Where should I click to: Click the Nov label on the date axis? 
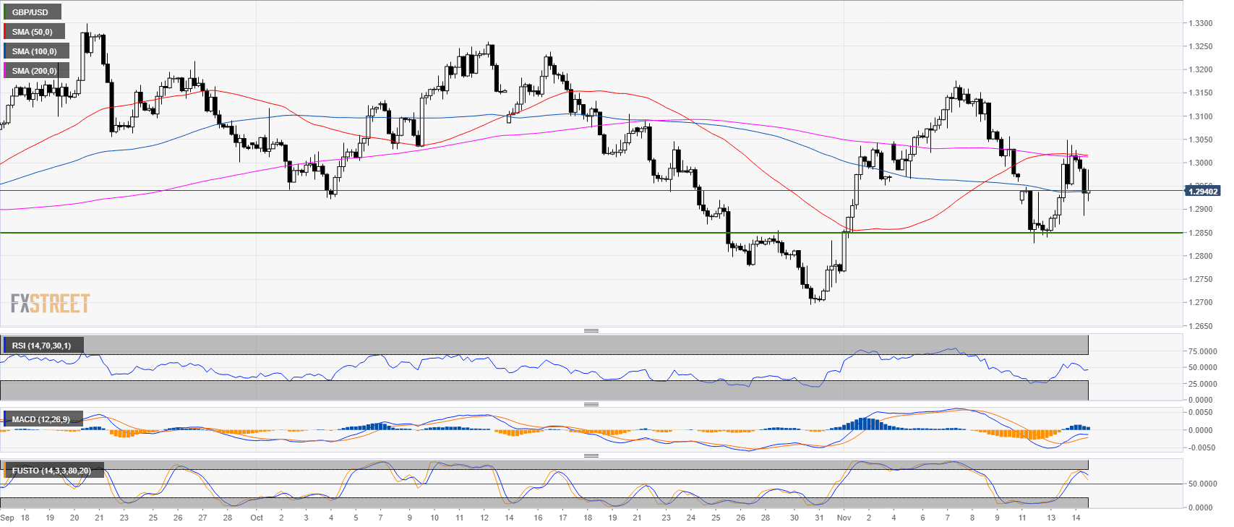click(844, 518)
